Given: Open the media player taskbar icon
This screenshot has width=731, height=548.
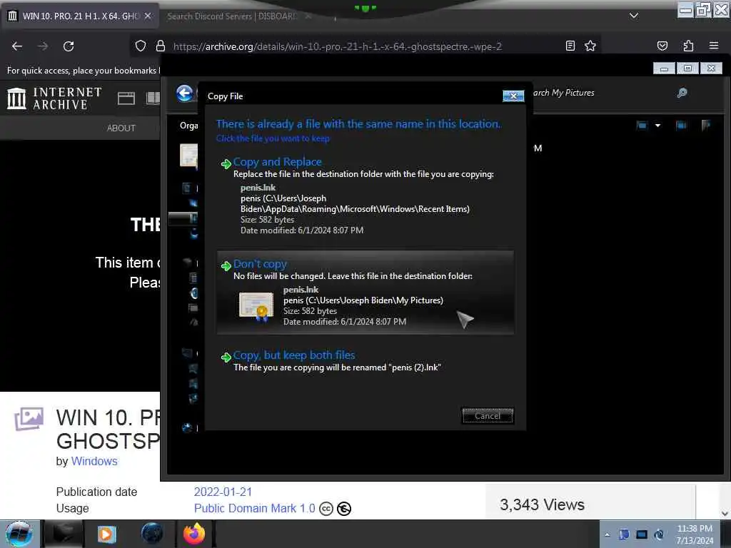Looking at the screenshot, I should (x=106, y=534).
